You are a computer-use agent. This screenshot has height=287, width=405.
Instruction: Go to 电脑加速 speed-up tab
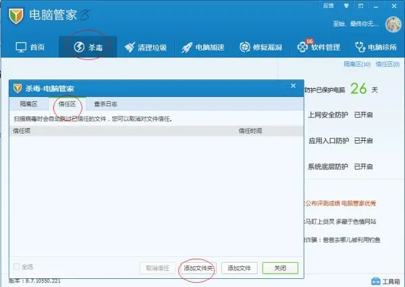click(x=203, y=47)
